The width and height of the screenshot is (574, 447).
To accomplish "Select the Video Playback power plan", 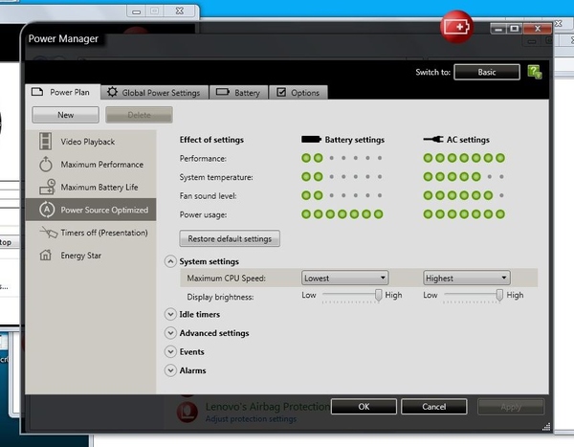I will point(91,142).
